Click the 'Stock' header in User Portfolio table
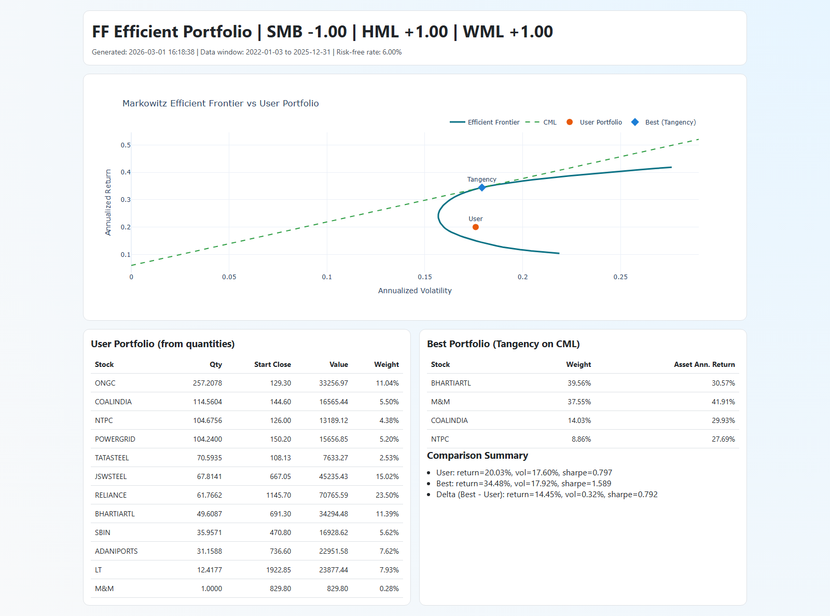 pos(104,364)
